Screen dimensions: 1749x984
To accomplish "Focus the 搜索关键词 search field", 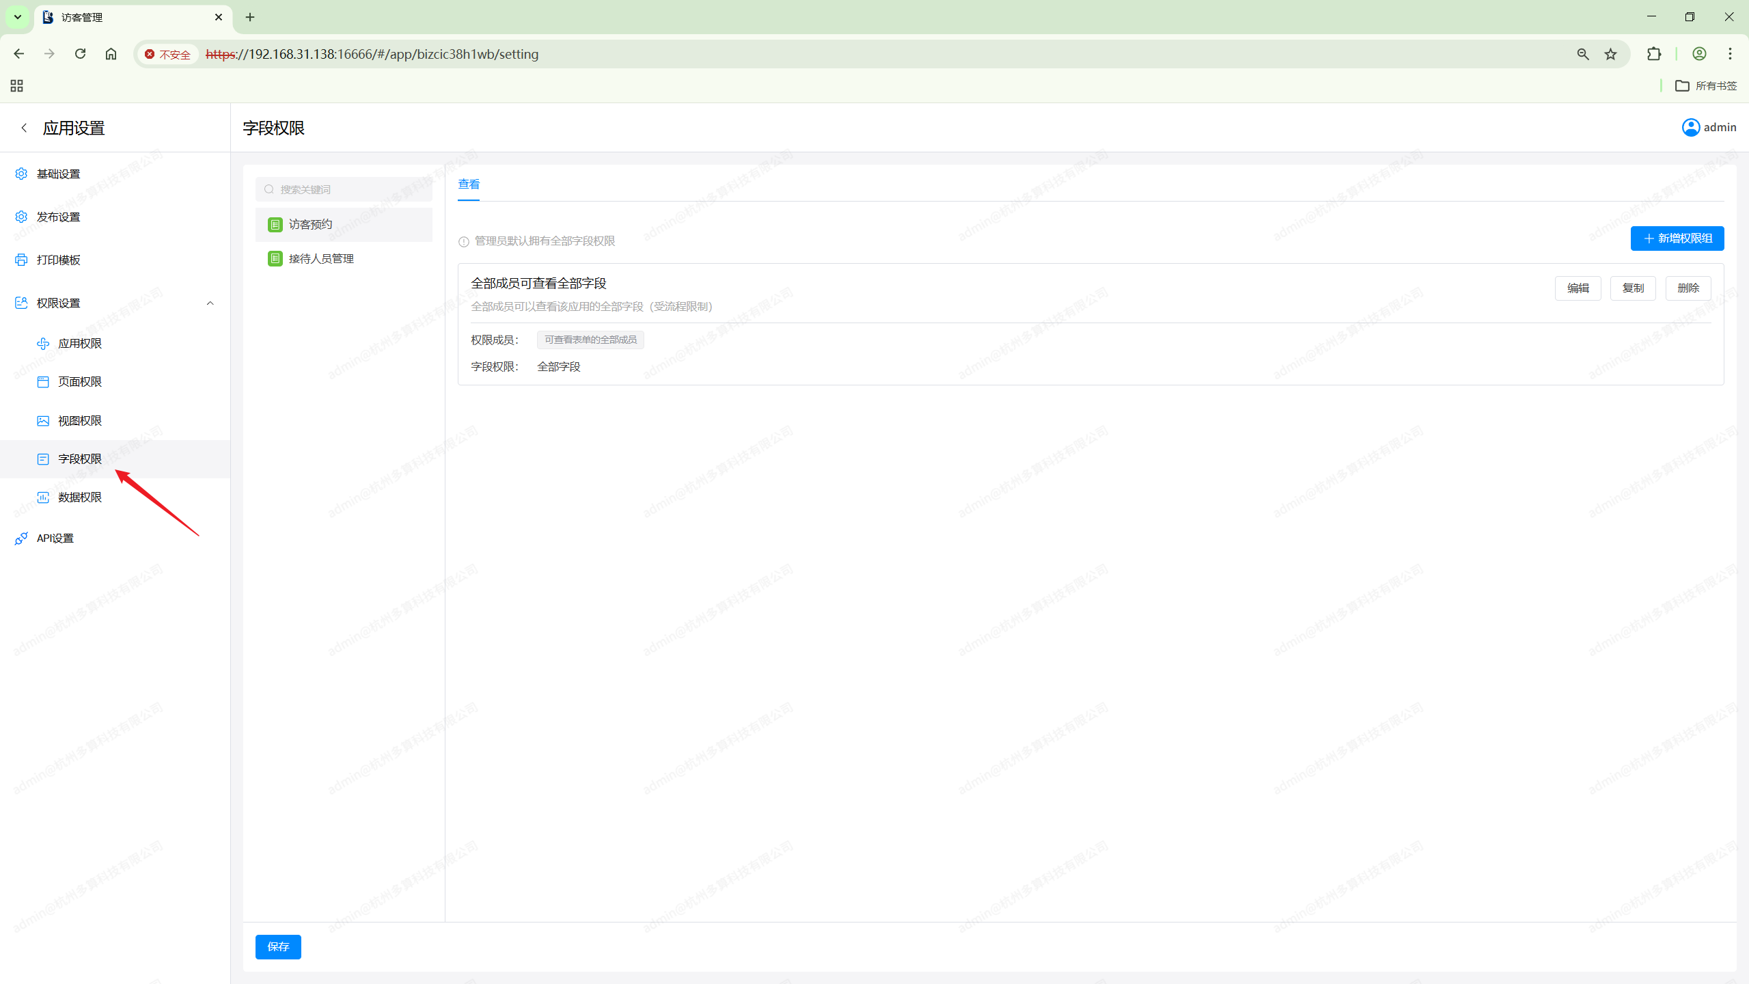I will point(348,189).
